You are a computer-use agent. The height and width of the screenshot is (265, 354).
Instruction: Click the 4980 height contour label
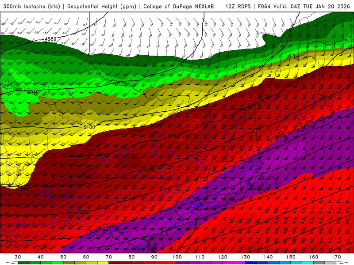tap(50, 39)
